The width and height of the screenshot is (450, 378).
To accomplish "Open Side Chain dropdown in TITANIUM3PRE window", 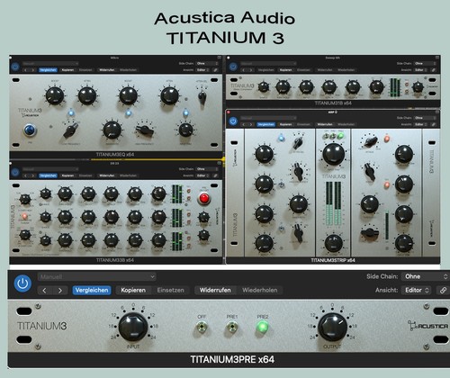I will tap(425, 276).
